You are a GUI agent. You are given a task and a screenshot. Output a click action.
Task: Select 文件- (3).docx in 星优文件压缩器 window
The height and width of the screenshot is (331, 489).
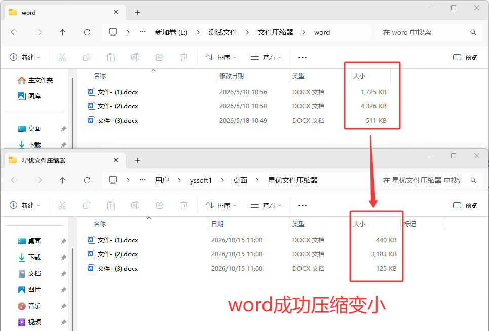[x=118, y=269]
